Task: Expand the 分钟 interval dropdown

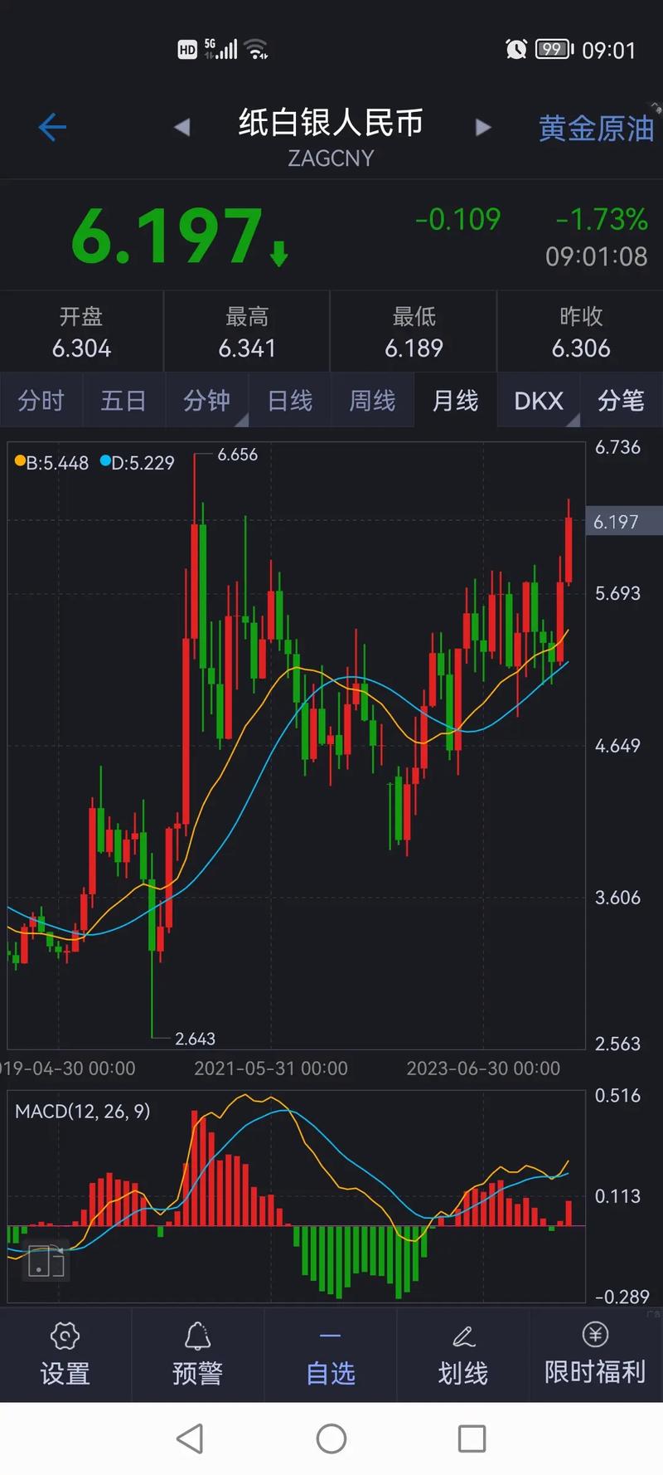Action: point(207,401)
